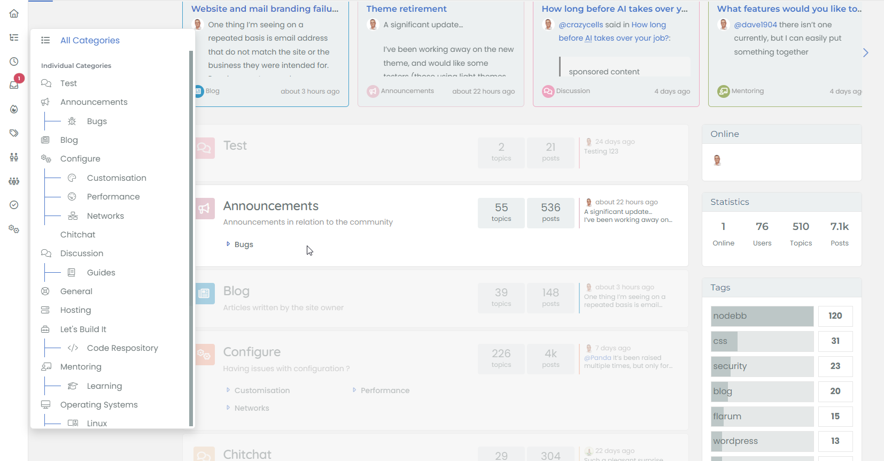Select All Categories in dropdown menu
884x461 pixels.
coord(90,40)
